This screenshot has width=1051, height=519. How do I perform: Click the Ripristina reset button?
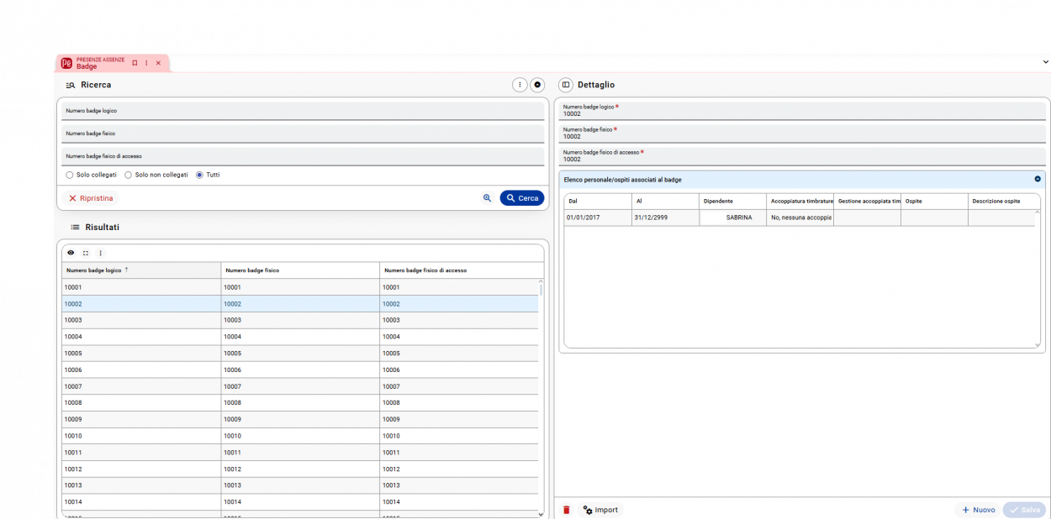point(91,198)
